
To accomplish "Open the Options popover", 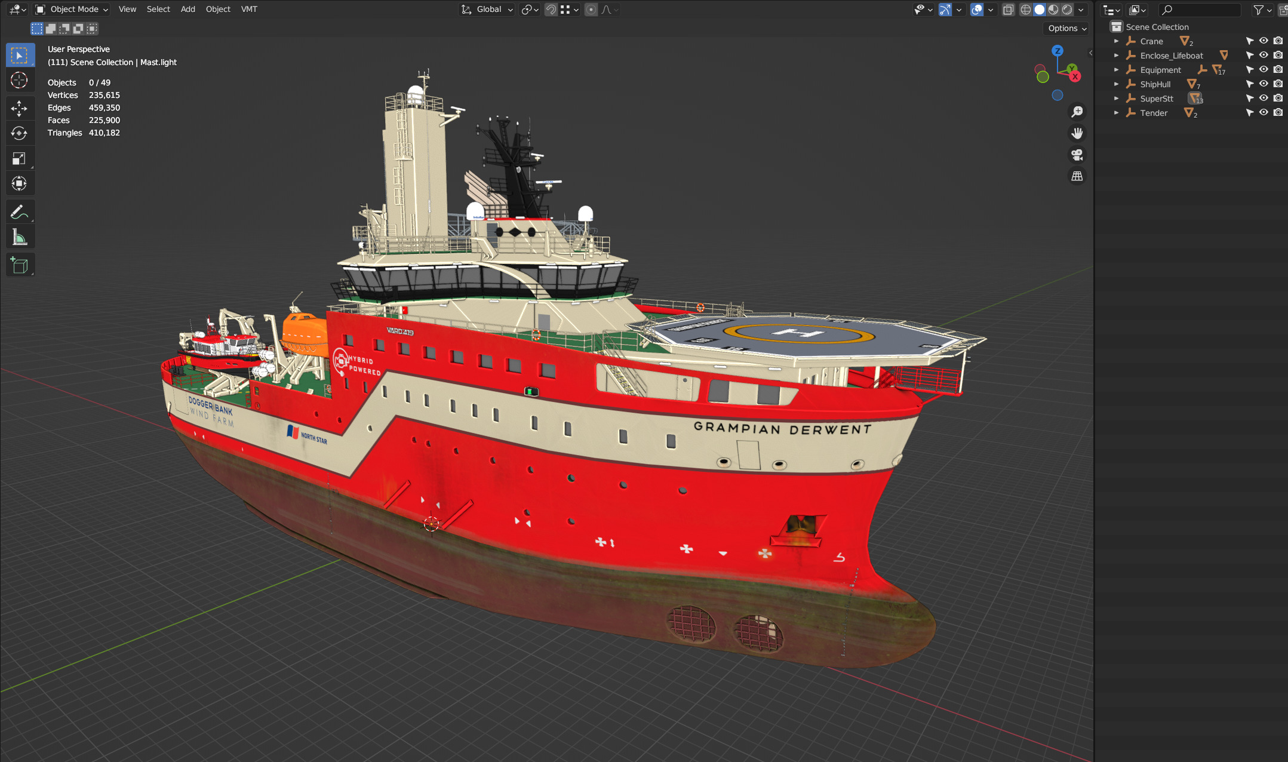I will 1067,28.
